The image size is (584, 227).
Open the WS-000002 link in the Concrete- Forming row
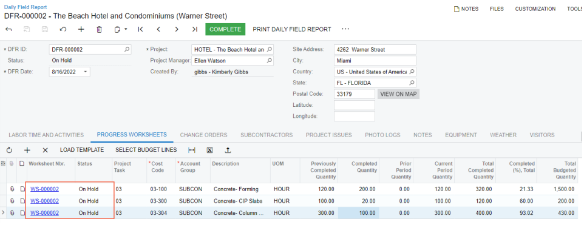44,189
